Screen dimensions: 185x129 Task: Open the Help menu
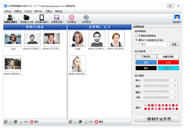pos(59,11)
